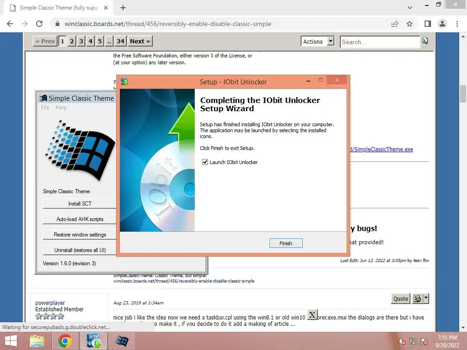Open the Chrome three-dot menu

coord(457,24)
